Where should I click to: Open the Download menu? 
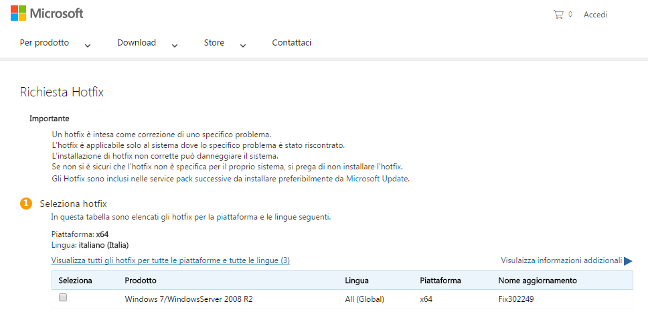pos(137,43)
